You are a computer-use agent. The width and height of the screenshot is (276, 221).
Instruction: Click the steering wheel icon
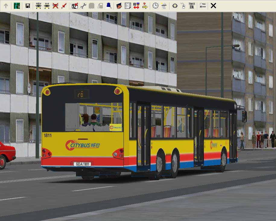pos(175,6)
